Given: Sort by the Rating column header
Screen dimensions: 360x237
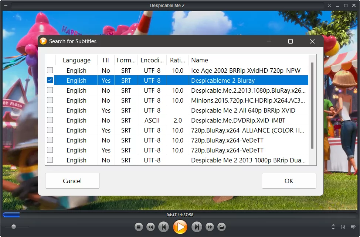Looking at the screenshot, I should [177, 60].
